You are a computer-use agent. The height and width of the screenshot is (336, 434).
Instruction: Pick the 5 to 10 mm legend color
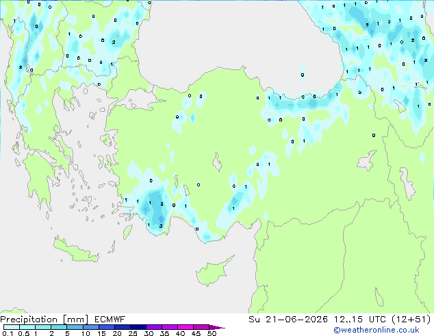(x=75, y=327)
